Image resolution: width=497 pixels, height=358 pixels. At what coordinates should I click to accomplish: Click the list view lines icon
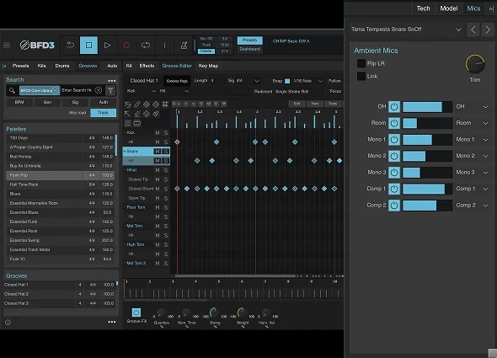click(x=128, y=123)
